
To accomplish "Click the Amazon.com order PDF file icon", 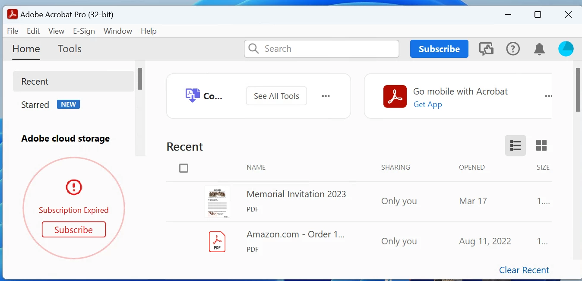I will pyautogui.click(x=217, y=242).
